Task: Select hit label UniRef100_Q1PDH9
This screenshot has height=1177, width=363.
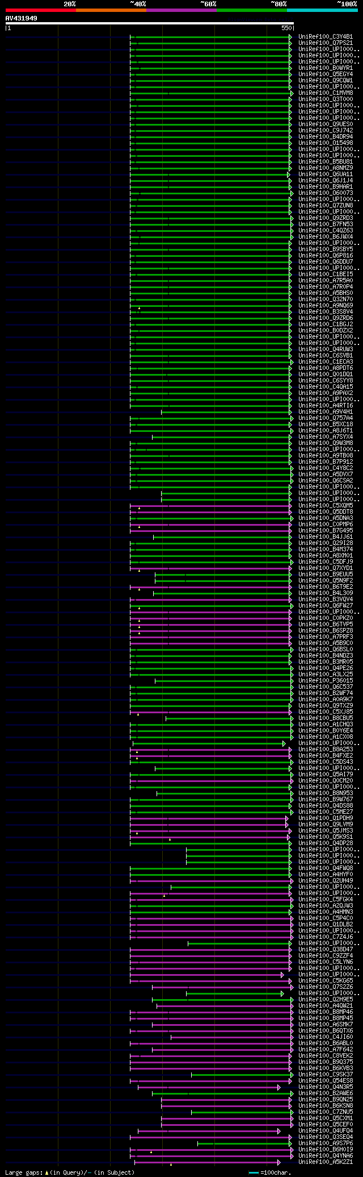Action: tap(326, 818)
